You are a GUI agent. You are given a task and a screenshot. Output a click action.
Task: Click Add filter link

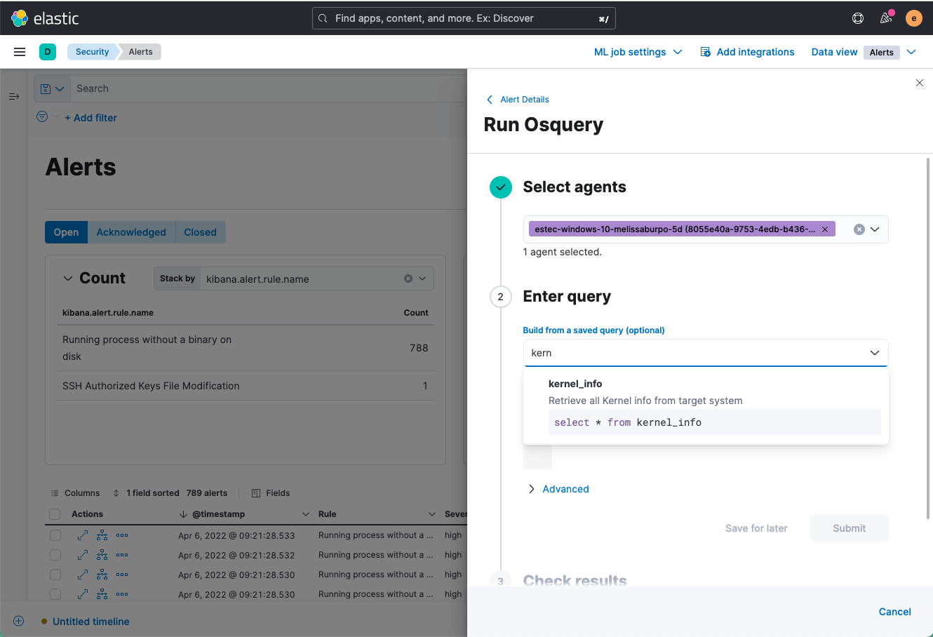click(90, 118)
